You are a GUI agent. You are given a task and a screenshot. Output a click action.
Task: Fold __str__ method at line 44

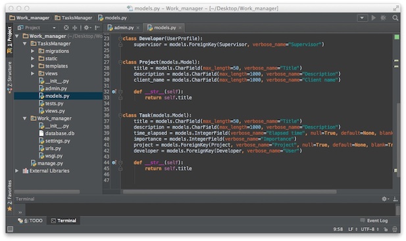pyautogui.click(x=120, y=163)
